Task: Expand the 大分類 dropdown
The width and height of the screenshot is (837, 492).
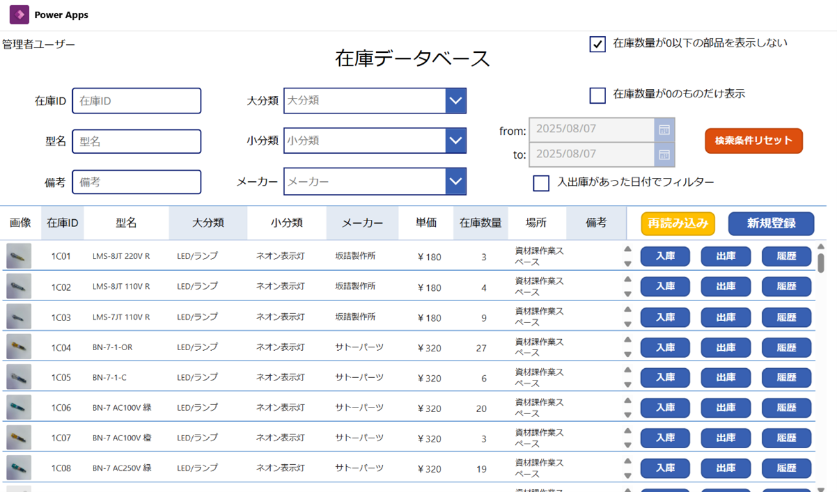Action: [x=455, y=101]
